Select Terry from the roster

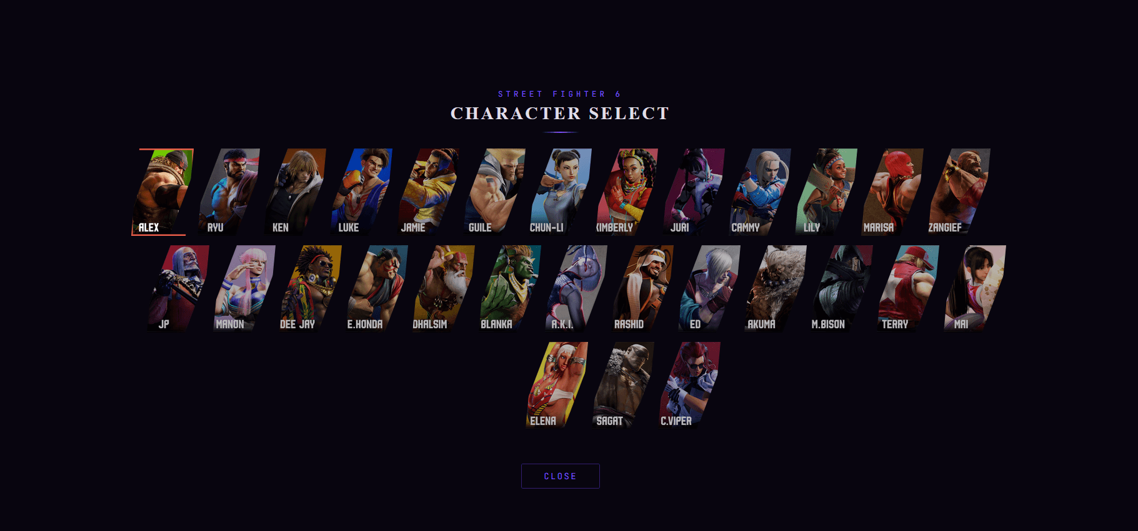(909, 288)
